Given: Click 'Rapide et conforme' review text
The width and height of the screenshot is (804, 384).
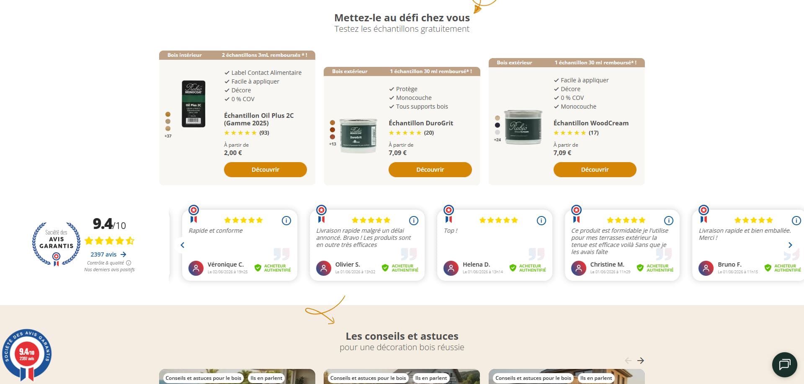Looking at the screenshot, I should pos(216,231).
